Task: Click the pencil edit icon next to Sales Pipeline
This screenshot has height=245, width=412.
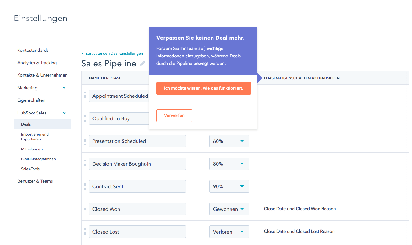Action: pos(142,63)
